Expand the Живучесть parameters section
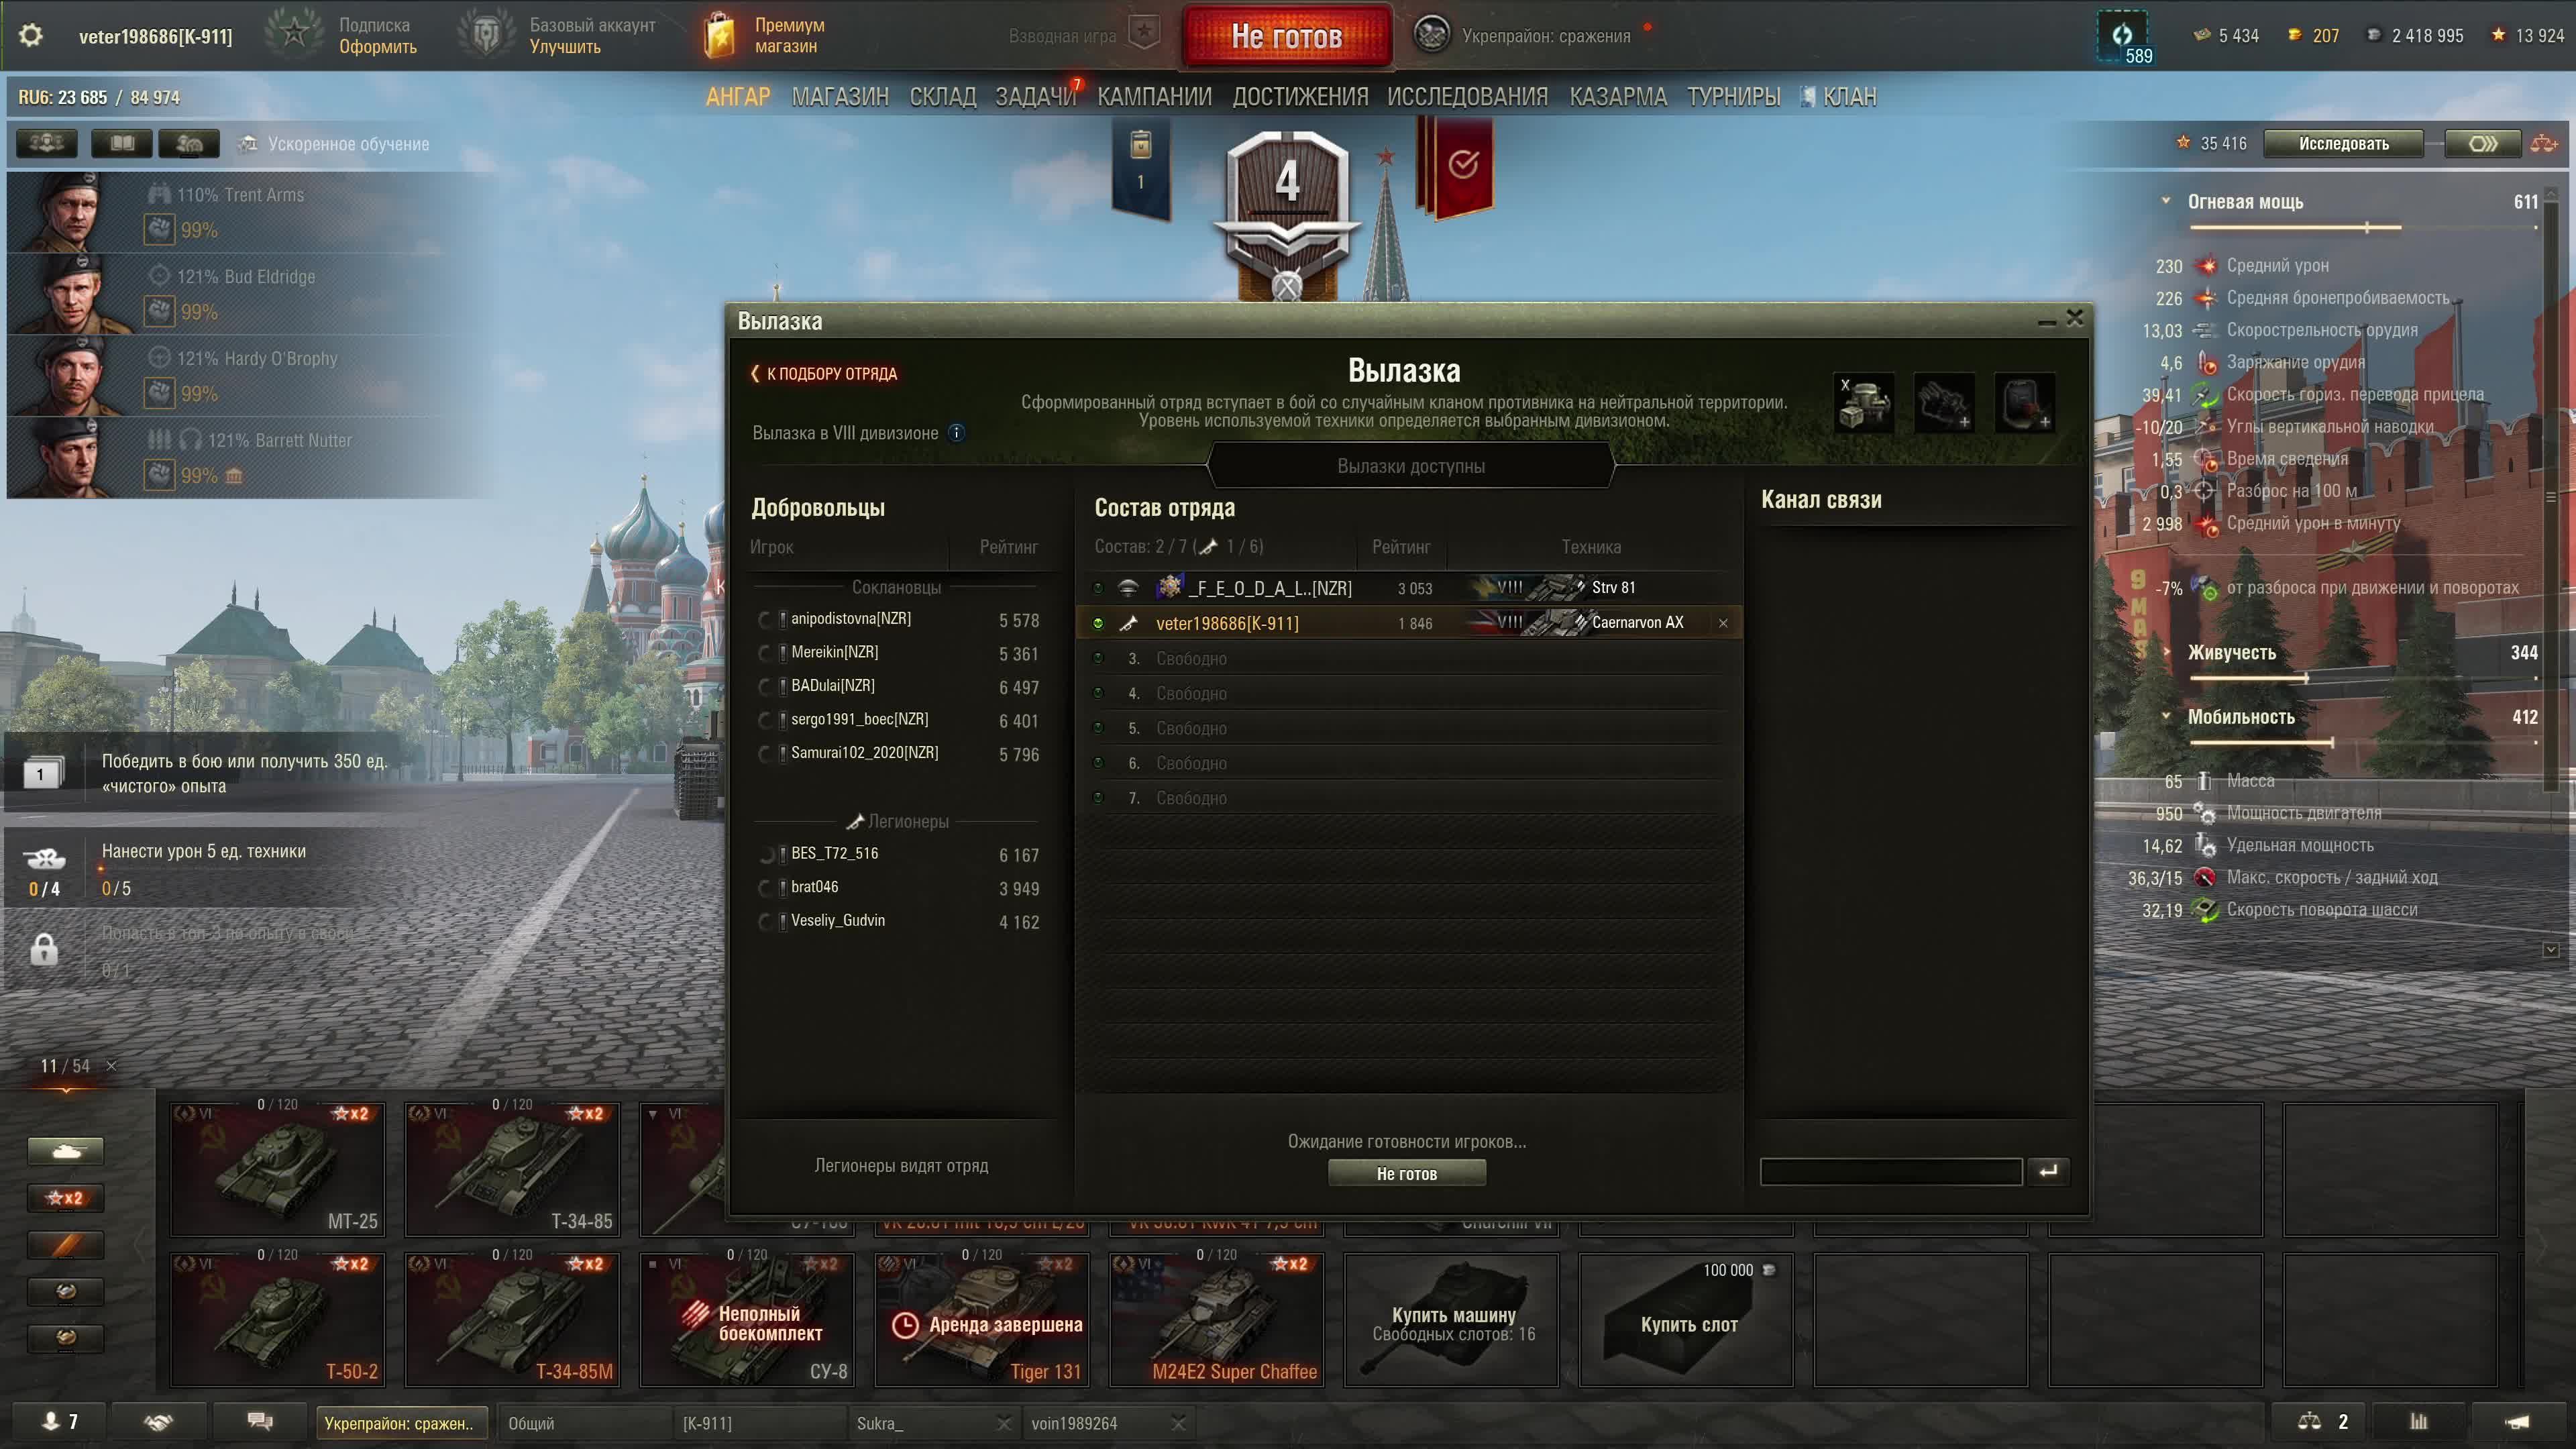The width and height of the screenshot is (2576, 1449). pyautogui.click(x=2165, y=652)
